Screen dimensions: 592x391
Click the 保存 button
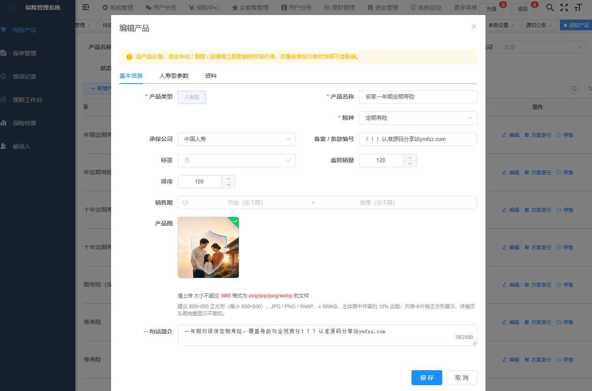click(427, 378)
